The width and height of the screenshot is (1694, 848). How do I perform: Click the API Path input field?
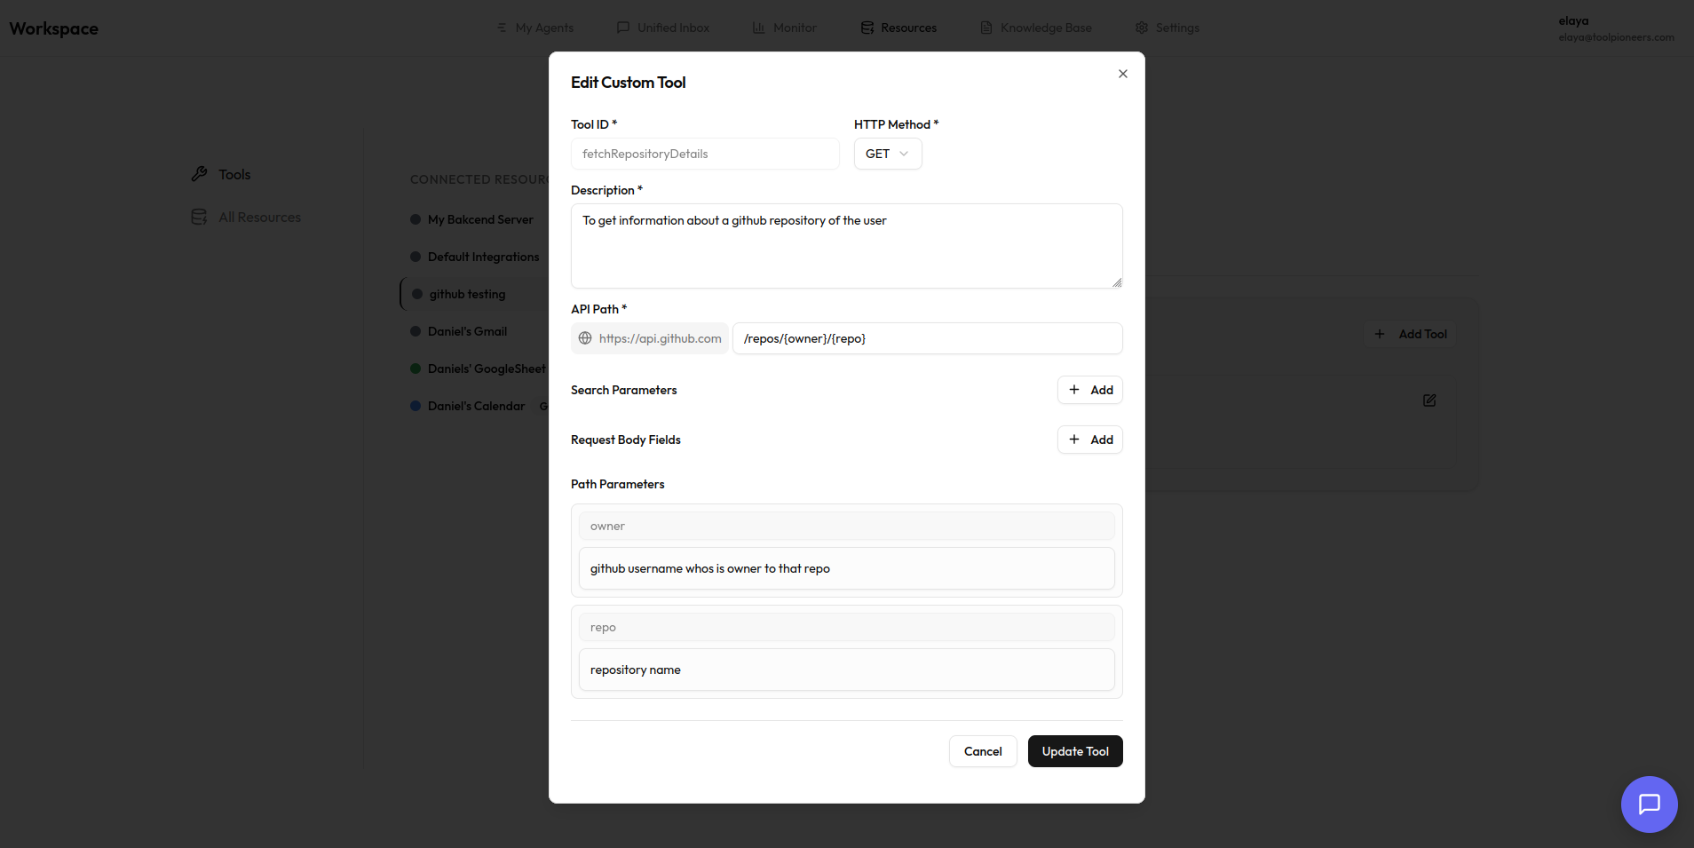[x=926, y=338]
